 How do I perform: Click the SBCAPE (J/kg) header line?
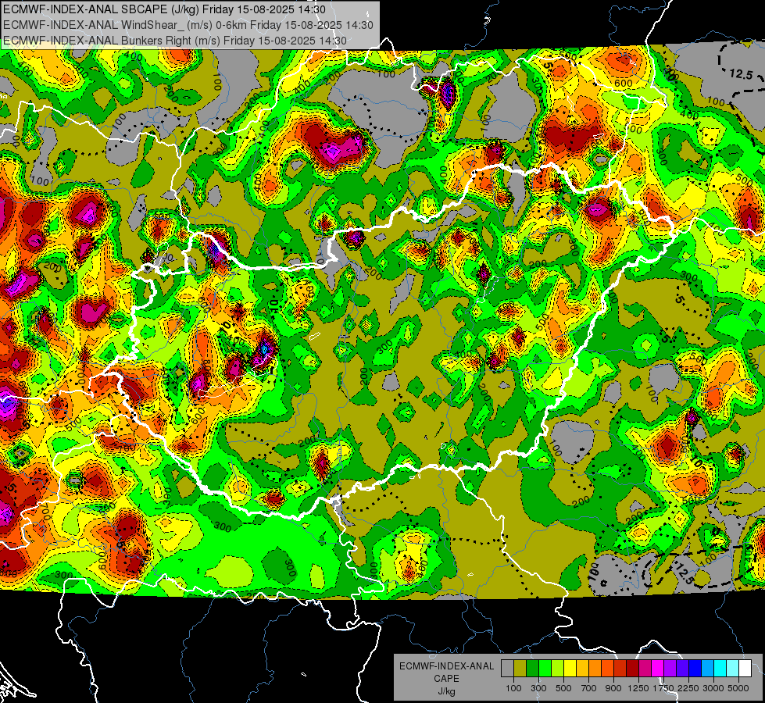pos(164,9)
